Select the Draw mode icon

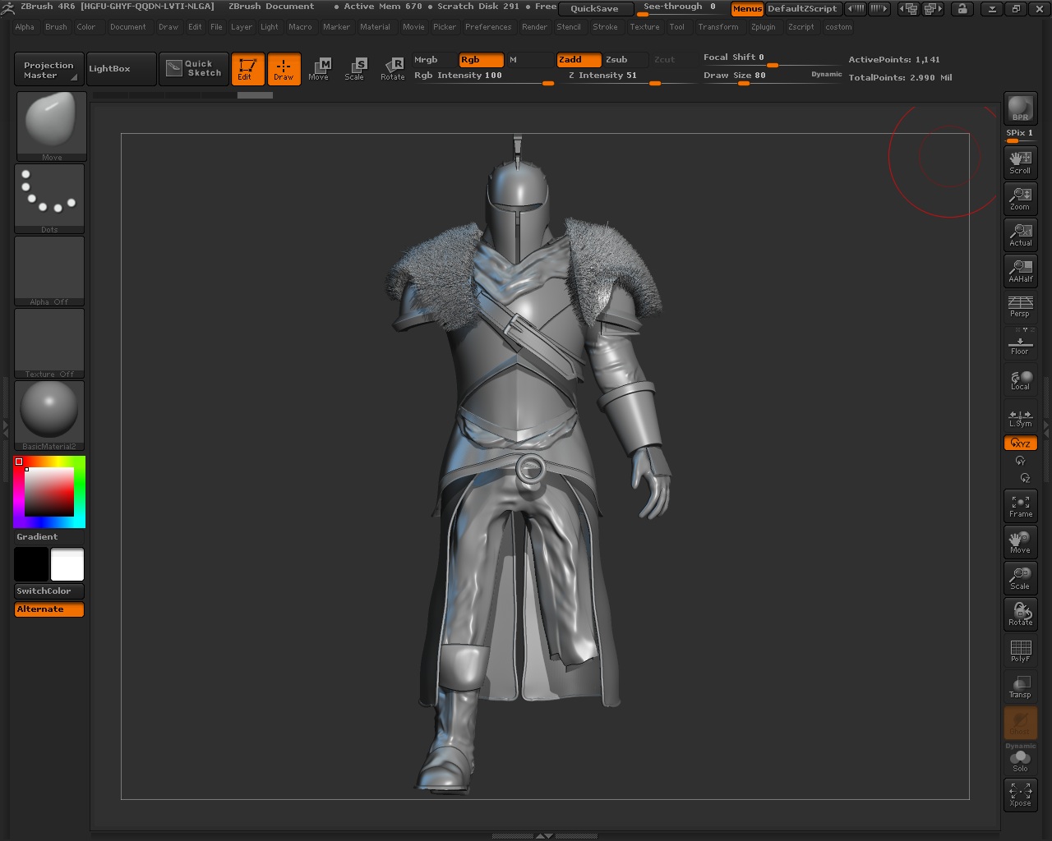[284, 69]
